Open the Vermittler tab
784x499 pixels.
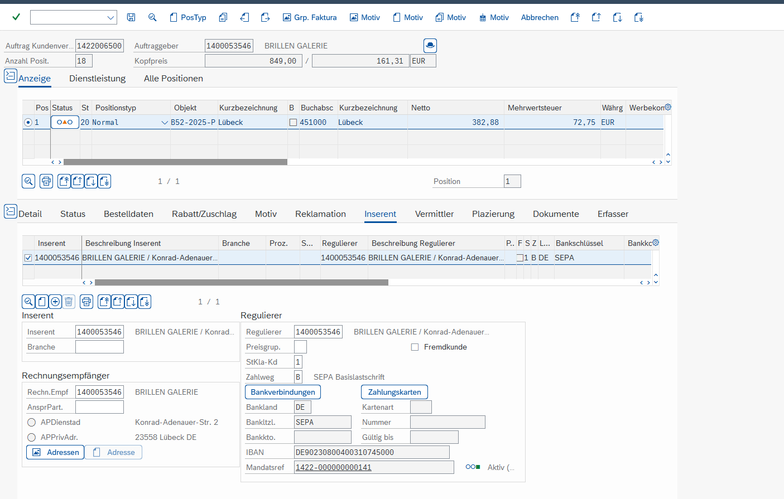[x=434, y=214]
